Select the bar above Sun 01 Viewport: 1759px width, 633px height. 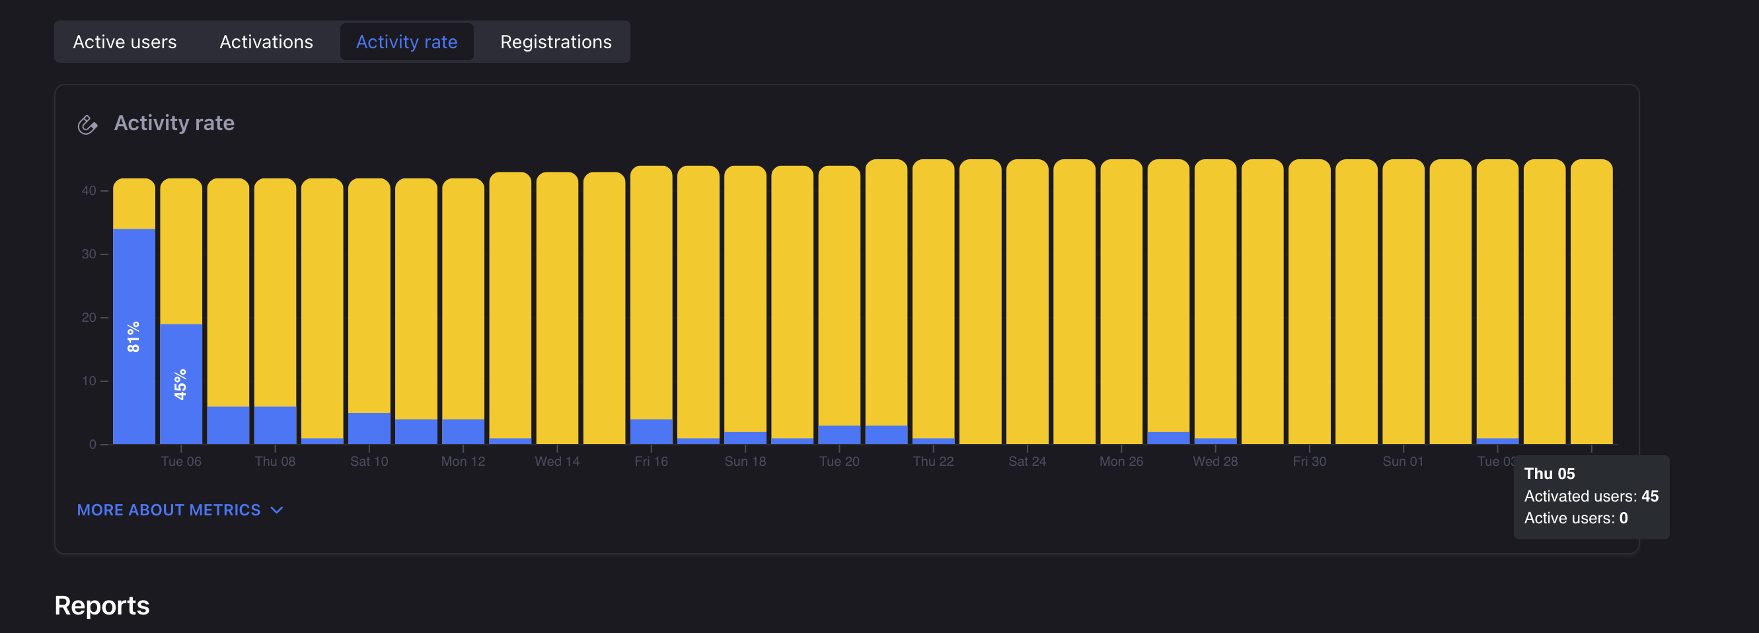pos(1404,301)
